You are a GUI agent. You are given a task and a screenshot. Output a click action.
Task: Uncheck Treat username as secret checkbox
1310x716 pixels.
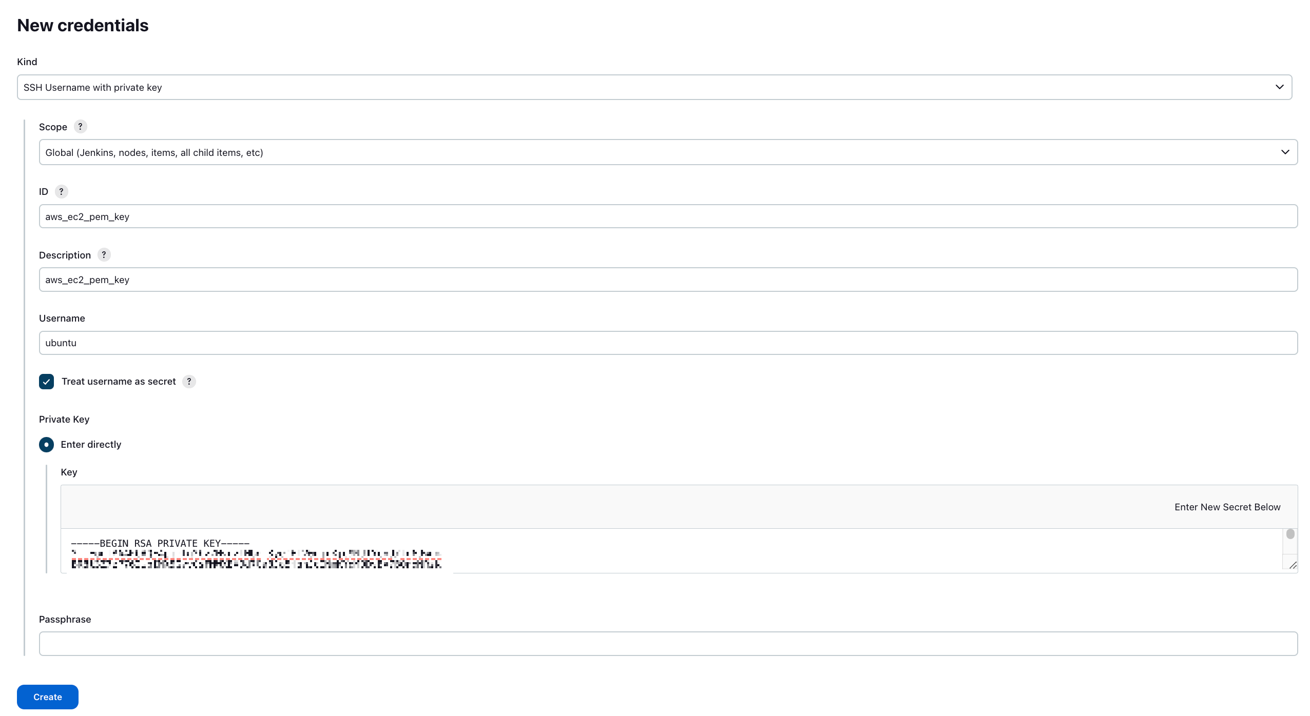tap(46, 381)
